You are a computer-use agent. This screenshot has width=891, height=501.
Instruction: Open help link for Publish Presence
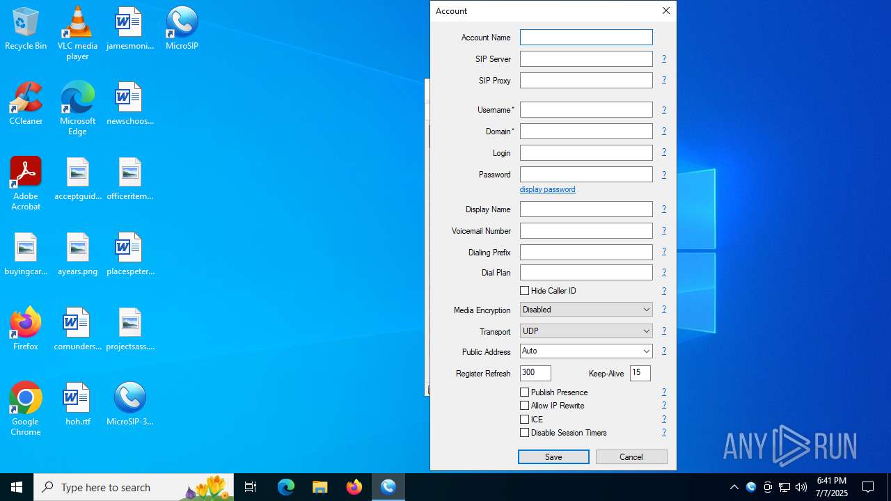[664, 392]
